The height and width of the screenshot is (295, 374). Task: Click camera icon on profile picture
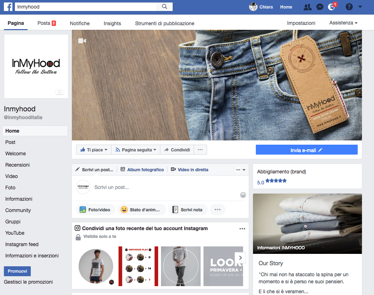[x=60, y=91]
